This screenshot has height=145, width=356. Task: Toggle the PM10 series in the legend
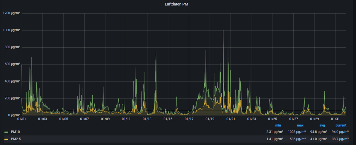click(15, 132)
